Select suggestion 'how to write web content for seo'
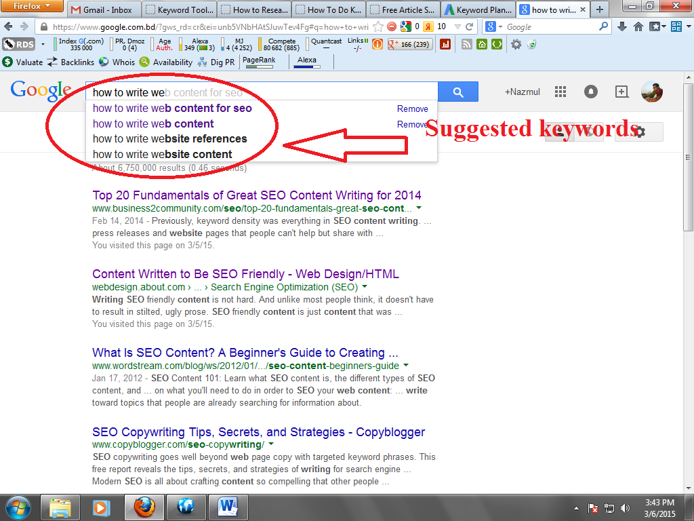Viewport: 694px width, 521px height. click(x=172, y=108)
